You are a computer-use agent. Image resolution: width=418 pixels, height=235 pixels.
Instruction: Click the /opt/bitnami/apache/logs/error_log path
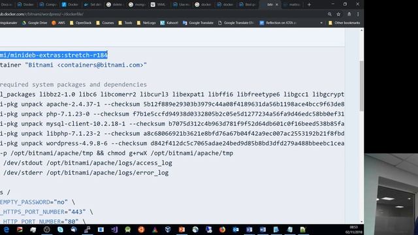[x=107, y=173]
